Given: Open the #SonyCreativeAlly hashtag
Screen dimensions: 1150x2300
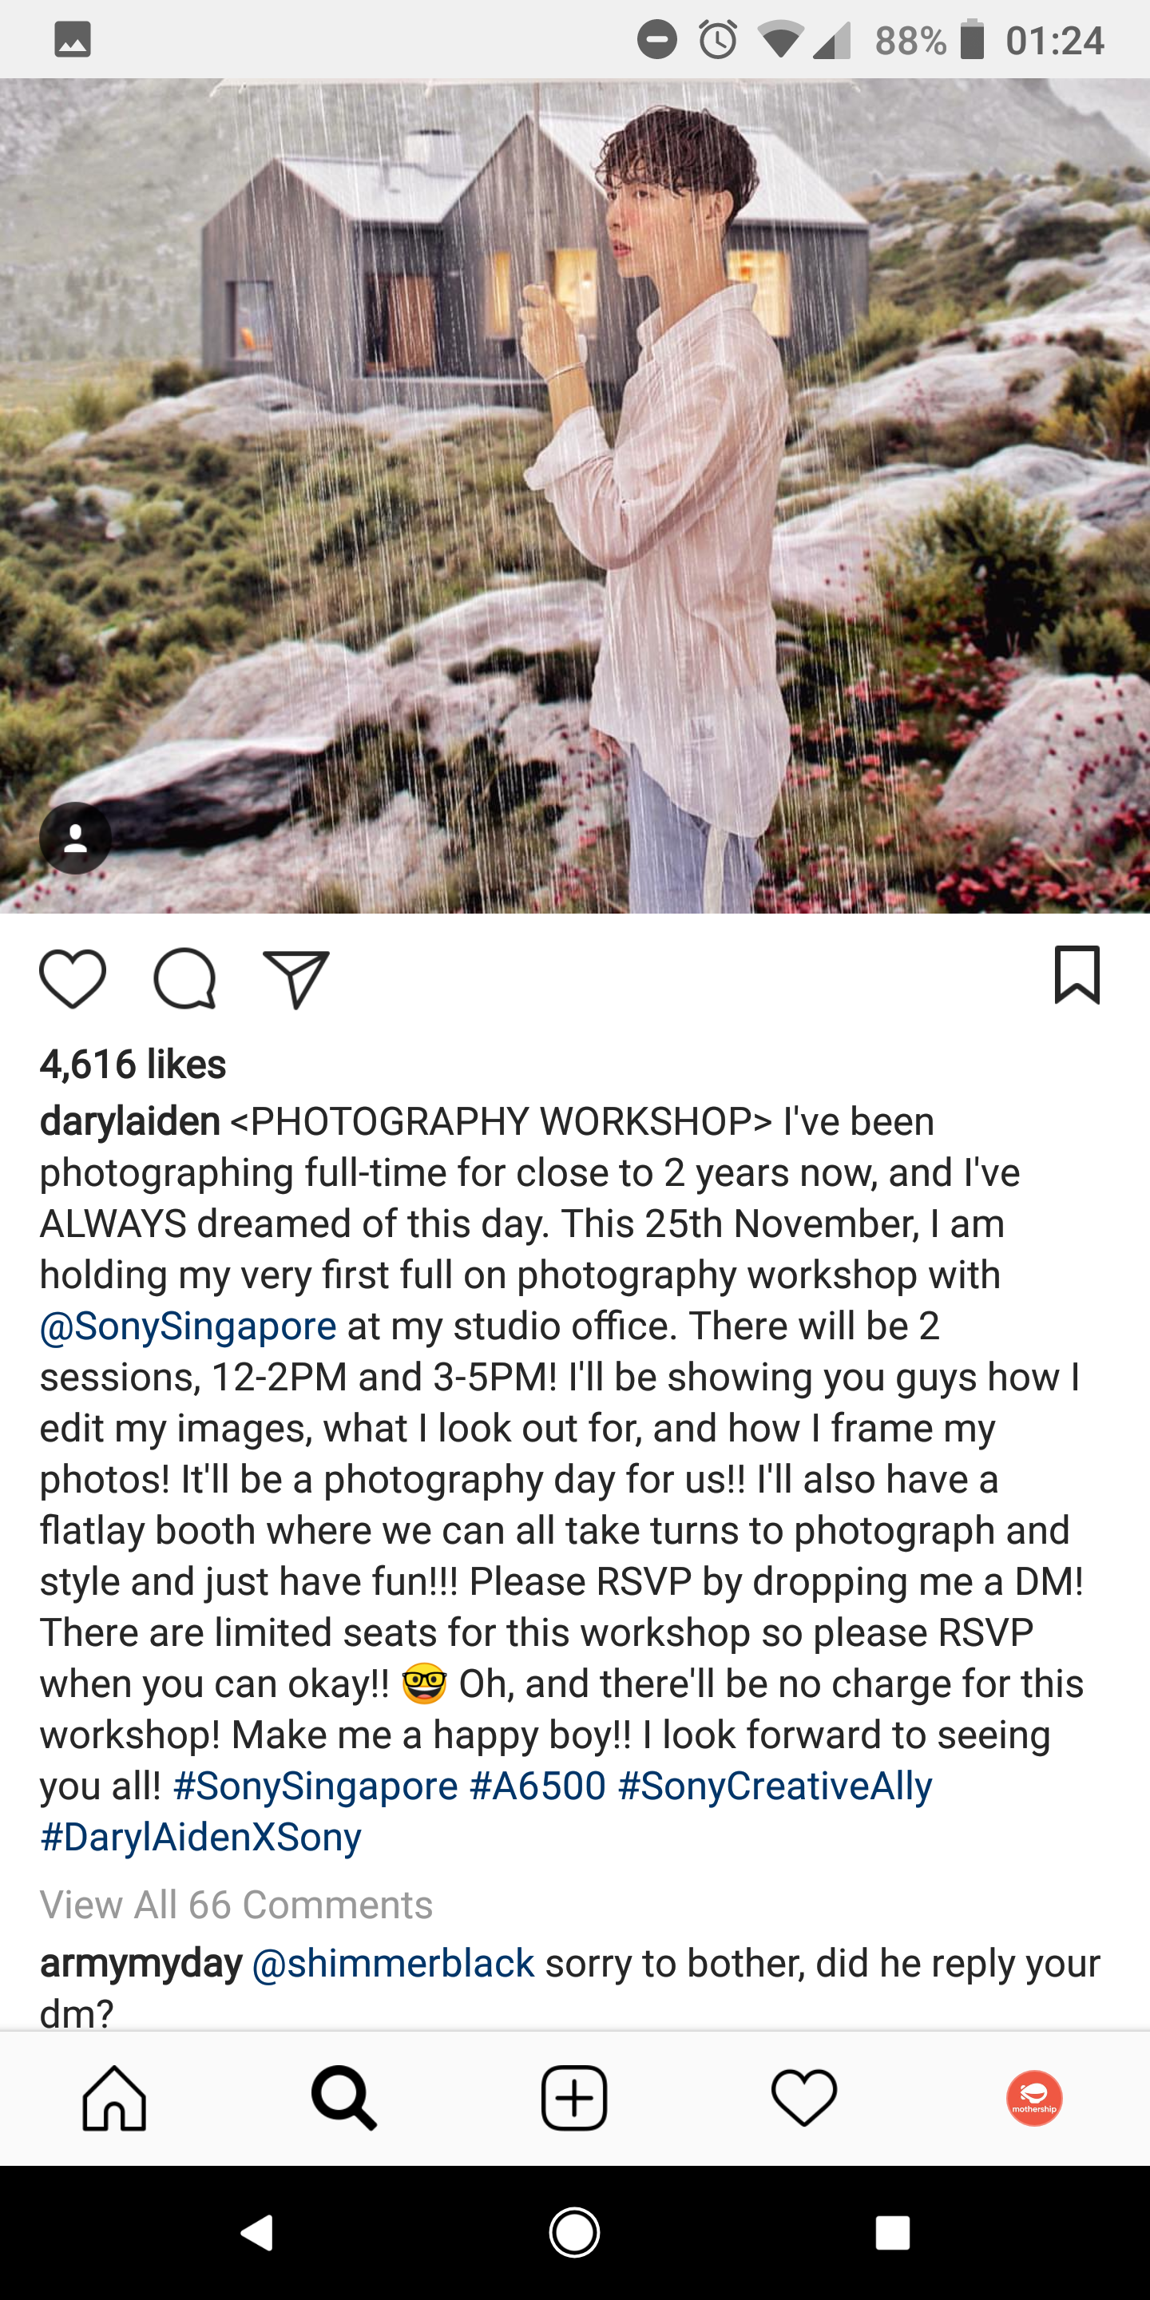Looking at the screenshot, I should (x=775, y=1786).
